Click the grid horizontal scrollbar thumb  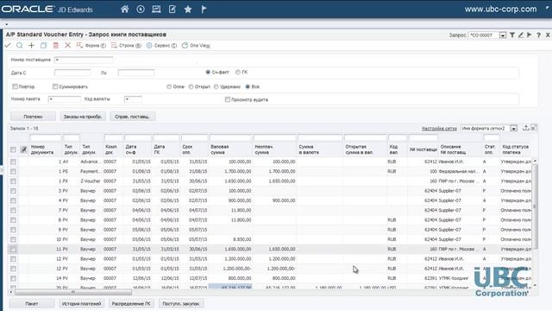pyautogui.click(x=73, y=292)
